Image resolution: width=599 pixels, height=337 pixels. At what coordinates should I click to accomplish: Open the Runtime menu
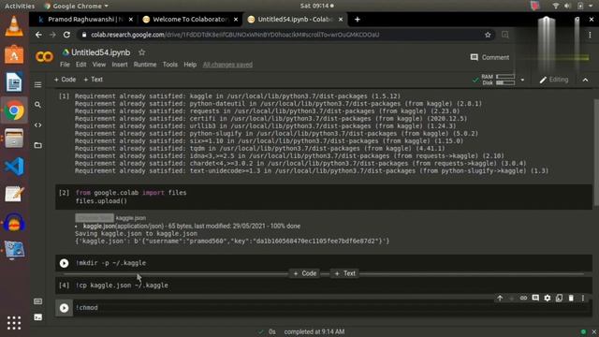click(x=145, y=65)
